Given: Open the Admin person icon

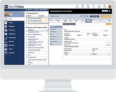Looking at the screenshot, I should (x=99, y=6).
